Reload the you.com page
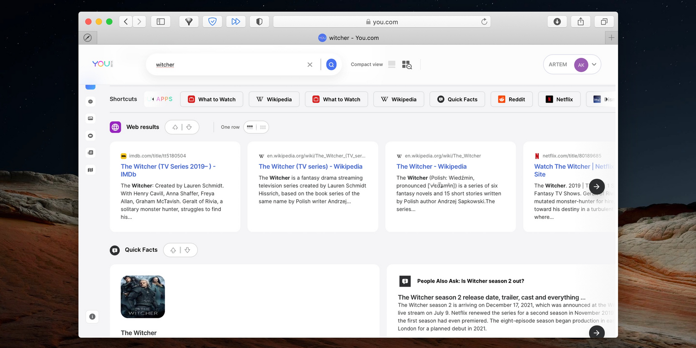Viewport: 696px width, 348px height. click(484, 22)
